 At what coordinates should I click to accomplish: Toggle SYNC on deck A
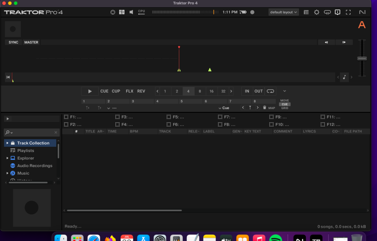coord(14,42)
